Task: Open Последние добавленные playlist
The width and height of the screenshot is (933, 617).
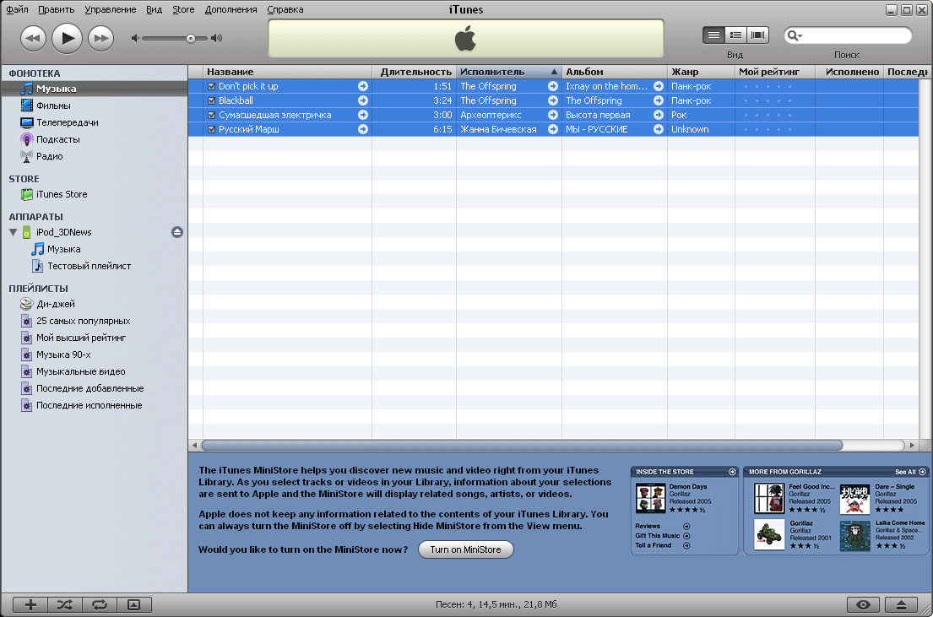Action: tap(95, 388)
